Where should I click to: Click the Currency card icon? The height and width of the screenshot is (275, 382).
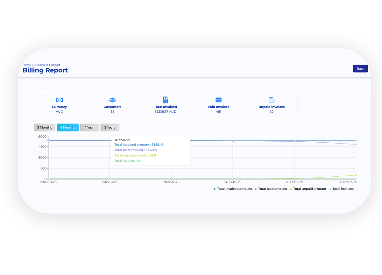pos(59,100)
